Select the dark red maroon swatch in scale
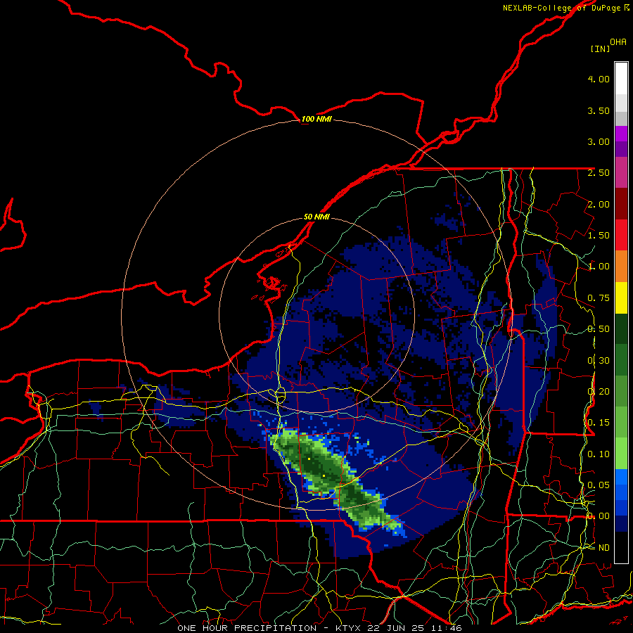Image resolution: width=633 pixels, height=633 pixels. click(x=621, y=204)
